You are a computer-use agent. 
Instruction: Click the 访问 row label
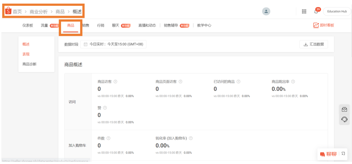pyautogui.click(x=72, y=102)
